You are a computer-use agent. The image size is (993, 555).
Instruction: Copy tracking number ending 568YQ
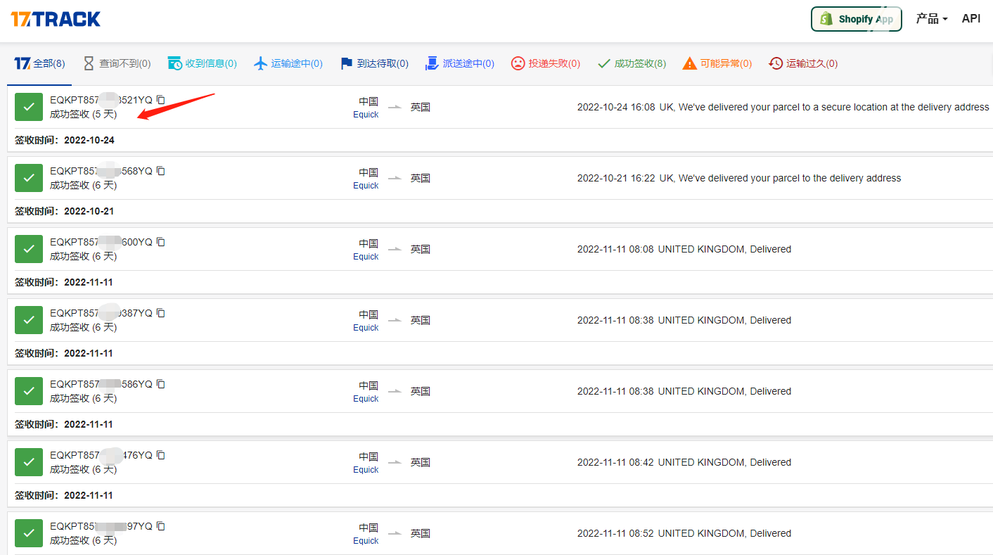[x=161, y=171]
